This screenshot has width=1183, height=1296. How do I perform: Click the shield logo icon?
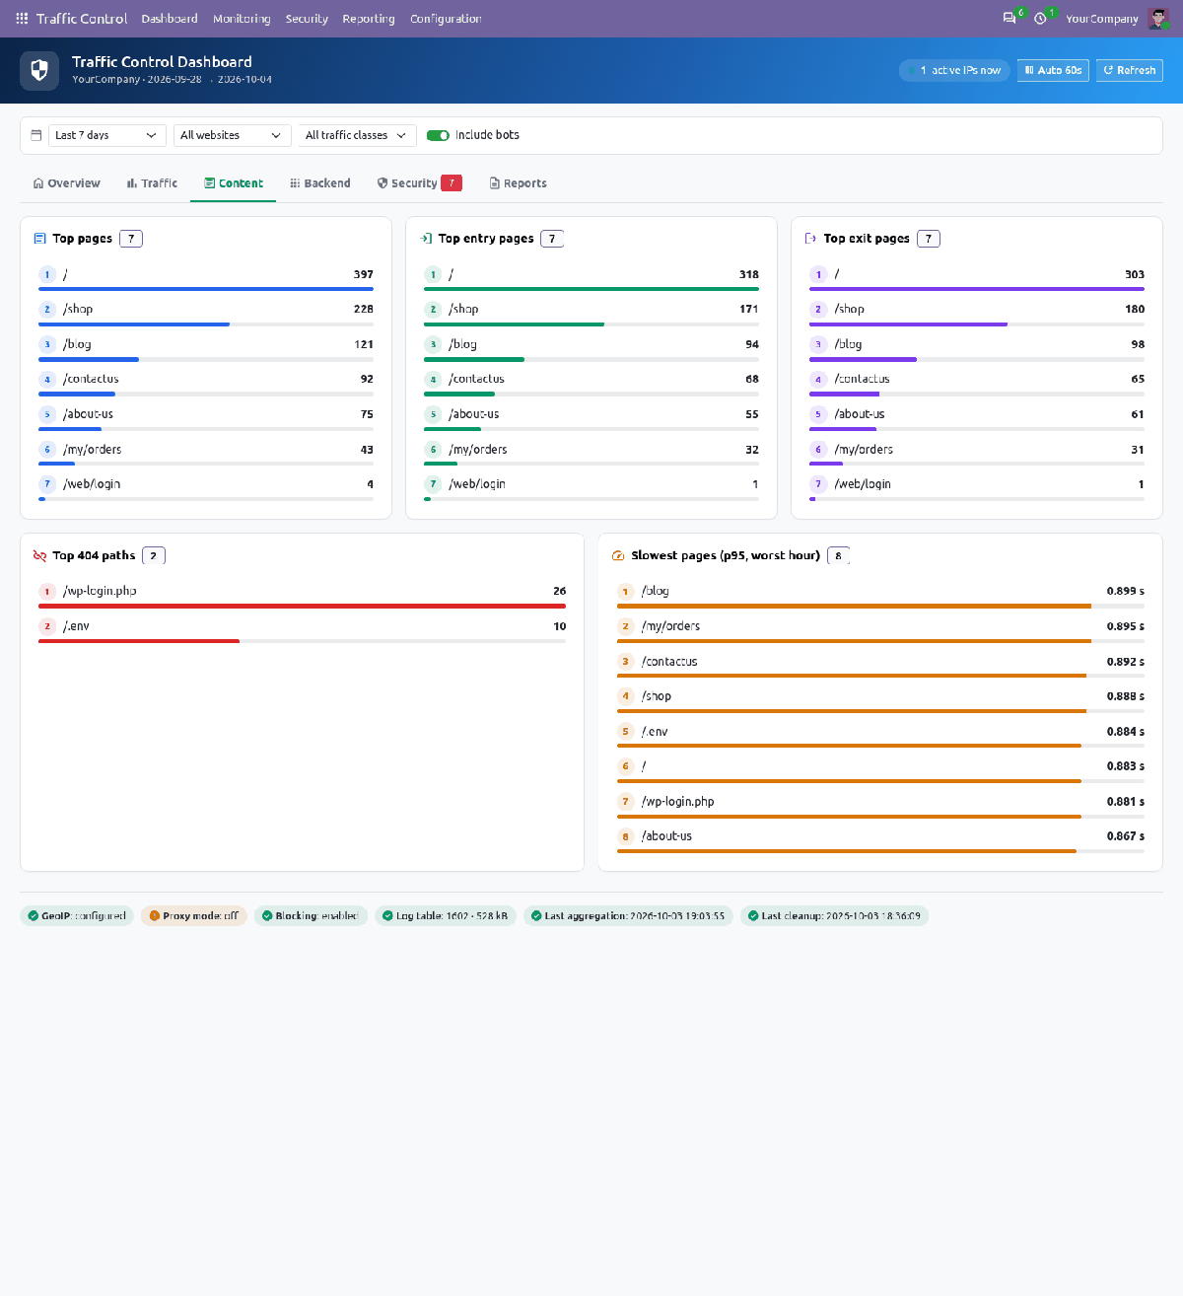click(x=39, y=70)
